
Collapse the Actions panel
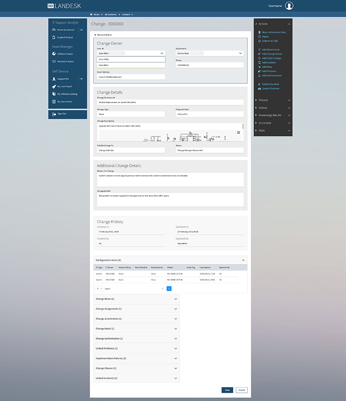tap(289, 24)
